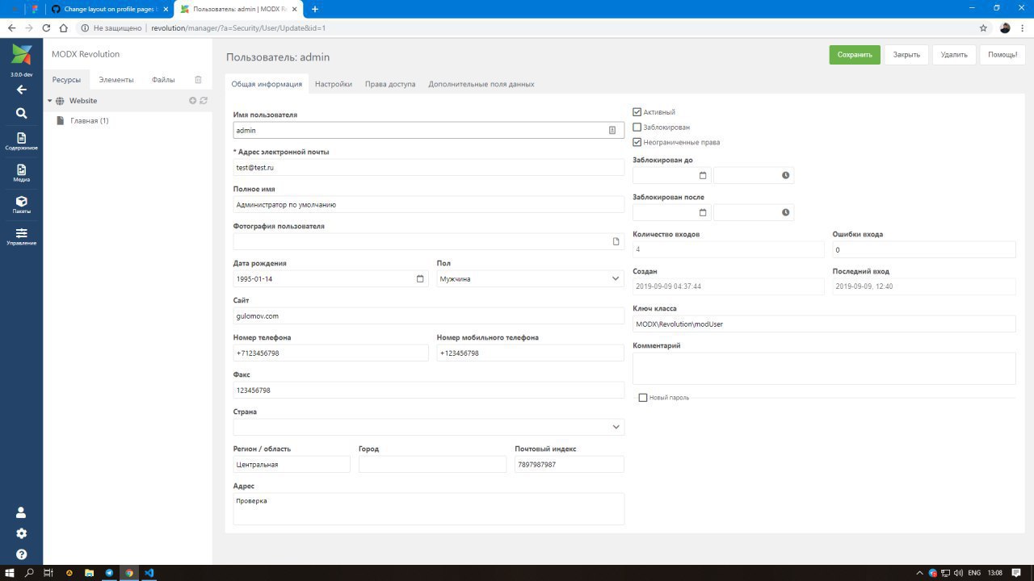Click the file browse icon in Фотография пользователя

(x=616, y=241)
